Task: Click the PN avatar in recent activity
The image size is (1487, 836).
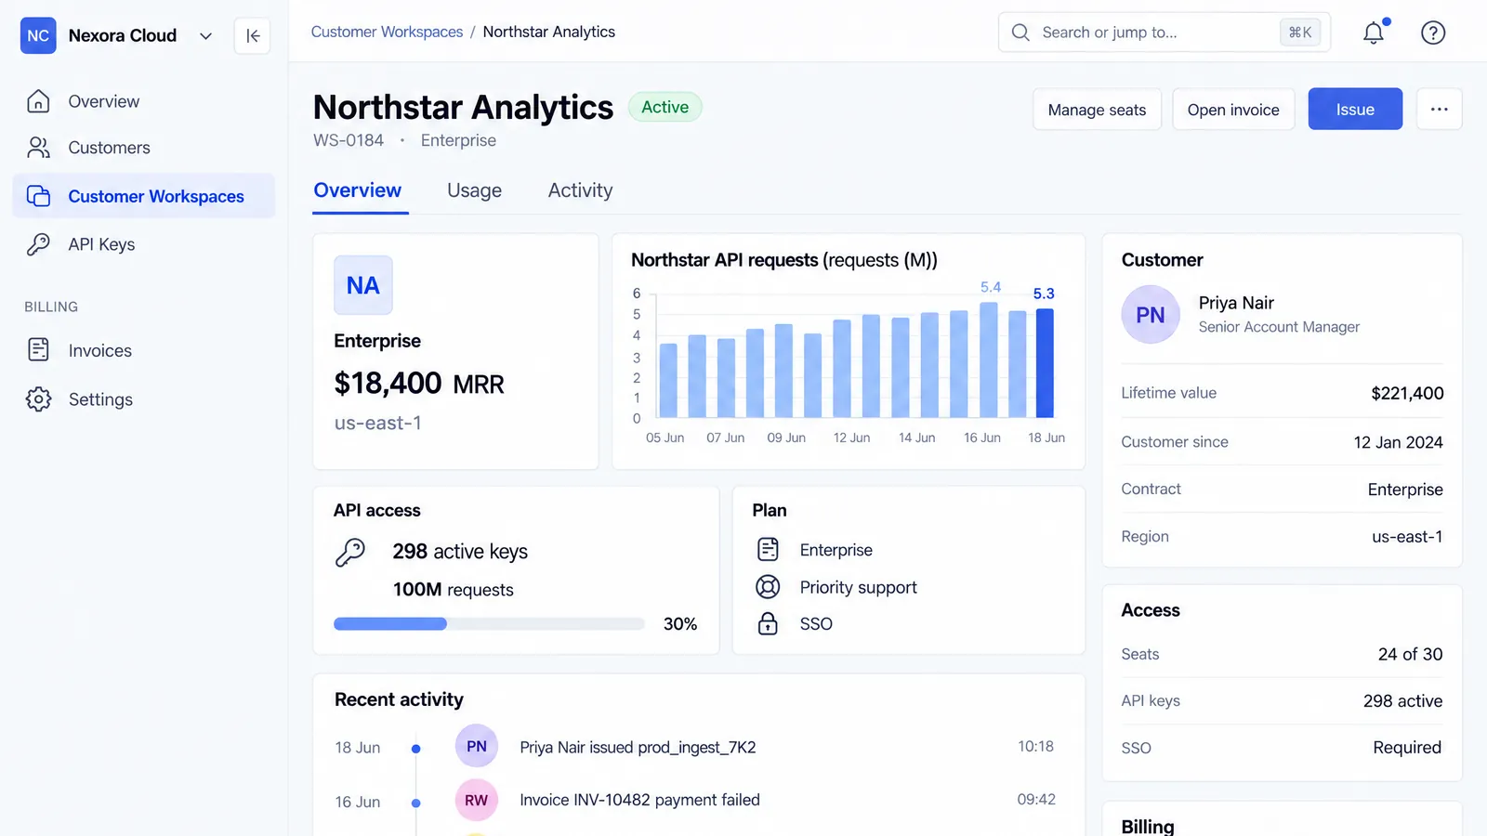Action: pyautogui.click(x=476, y=747)
